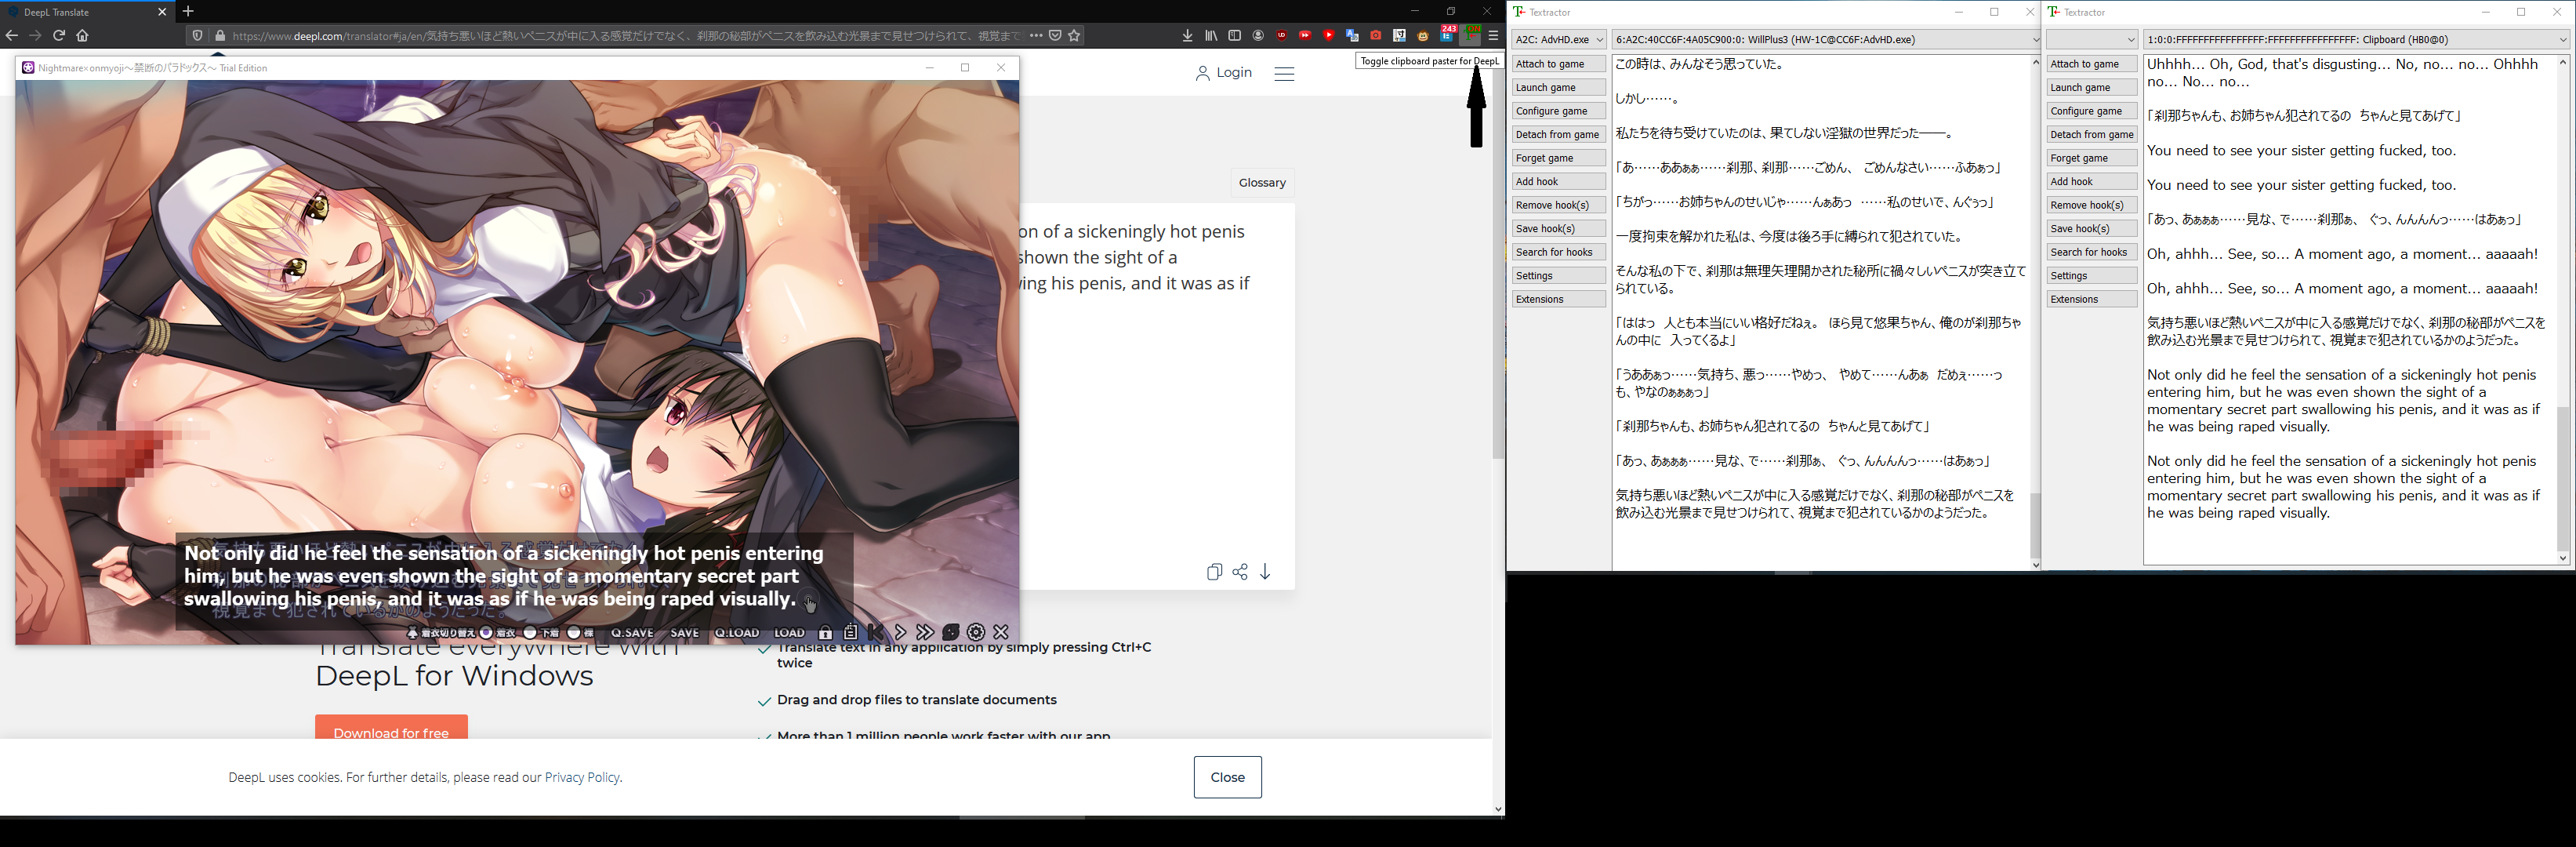Open Extensions in left Textractor

coord(1558,299)
